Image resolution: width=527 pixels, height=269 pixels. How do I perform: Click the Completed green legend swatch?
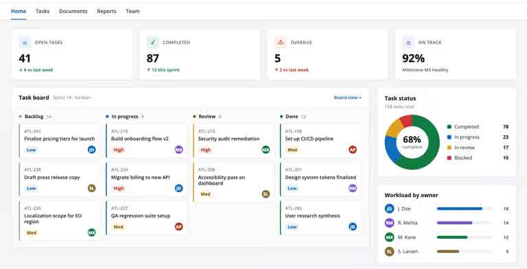(449, 127)
